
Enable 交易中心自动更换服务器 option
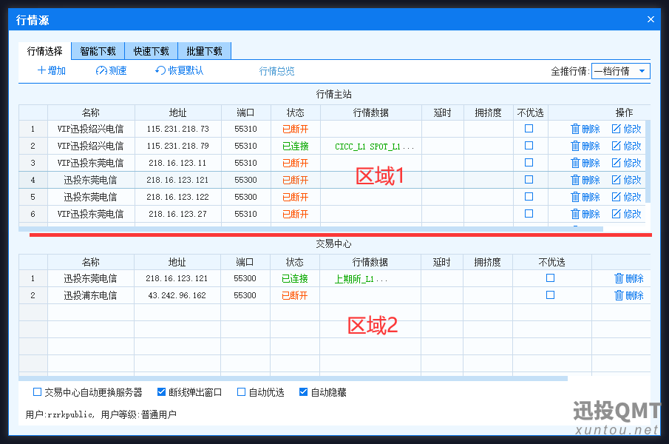click(38, 392)
